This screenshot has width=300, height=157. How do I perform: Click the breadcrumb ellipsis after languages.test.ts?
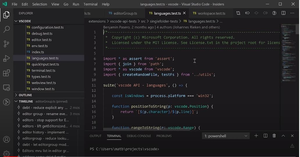coord(221,21)
